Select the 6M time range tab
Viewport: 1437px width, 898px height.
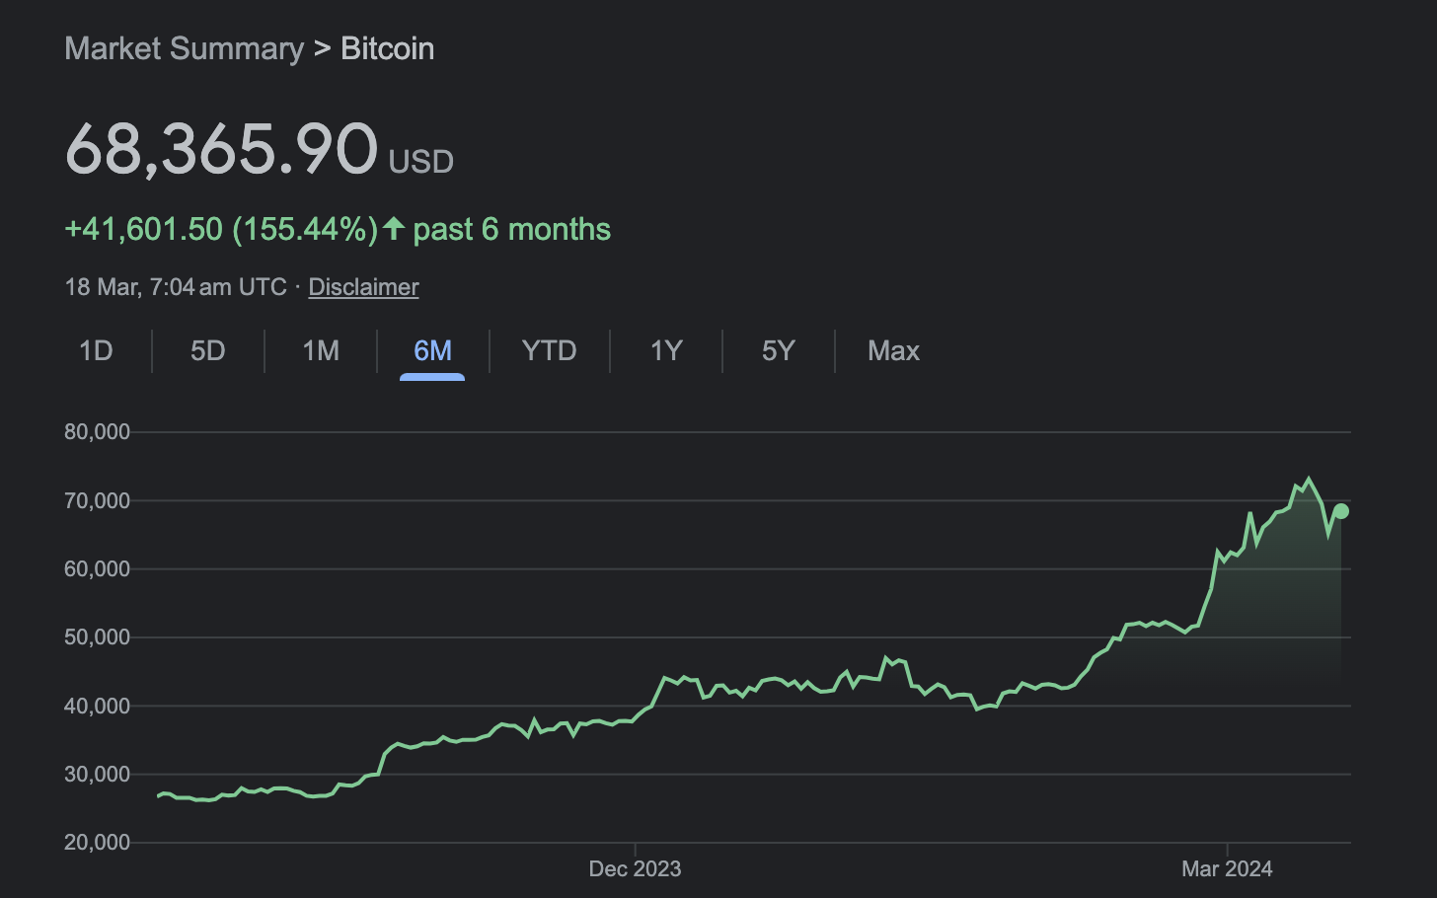point(432,351)
